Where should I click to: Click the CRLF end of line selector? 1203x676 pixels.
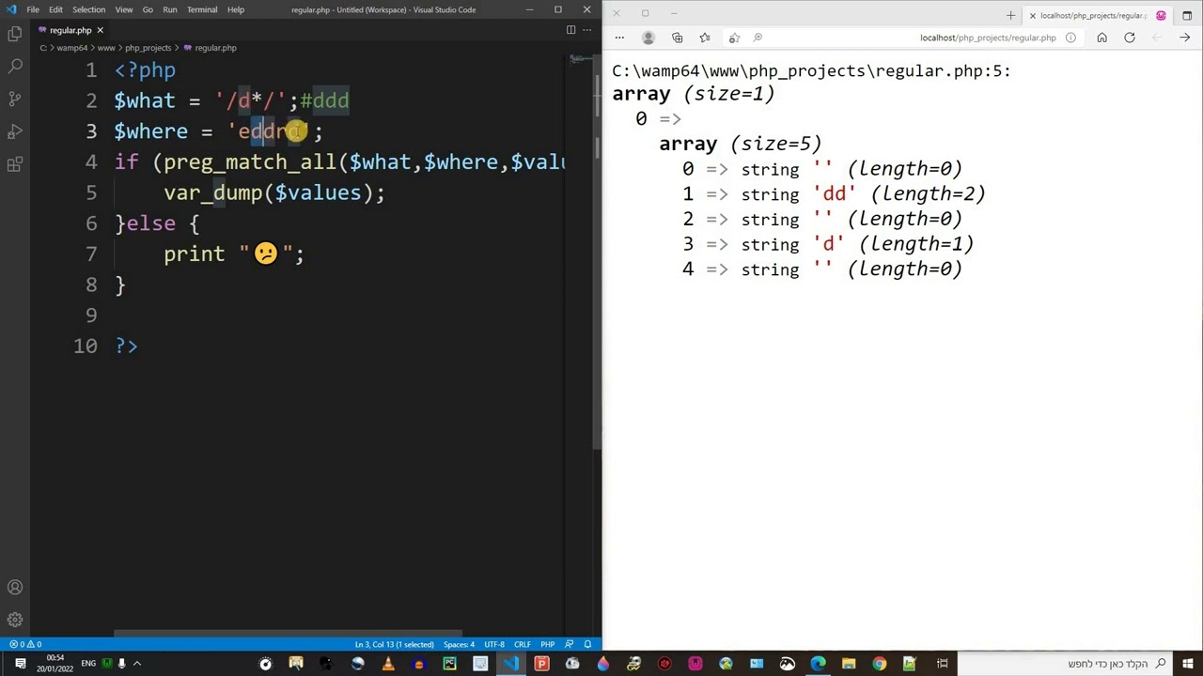click(x=522, y=644)
